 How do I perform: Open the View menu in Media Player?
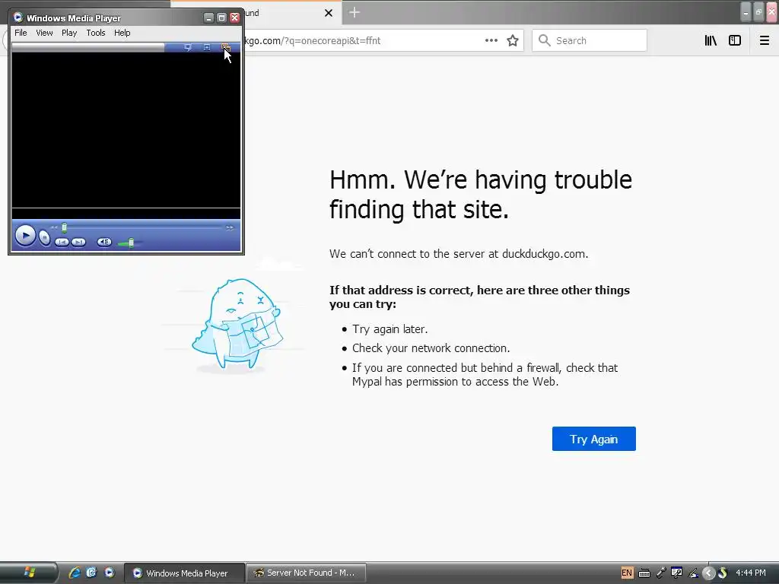coord(44,33)
